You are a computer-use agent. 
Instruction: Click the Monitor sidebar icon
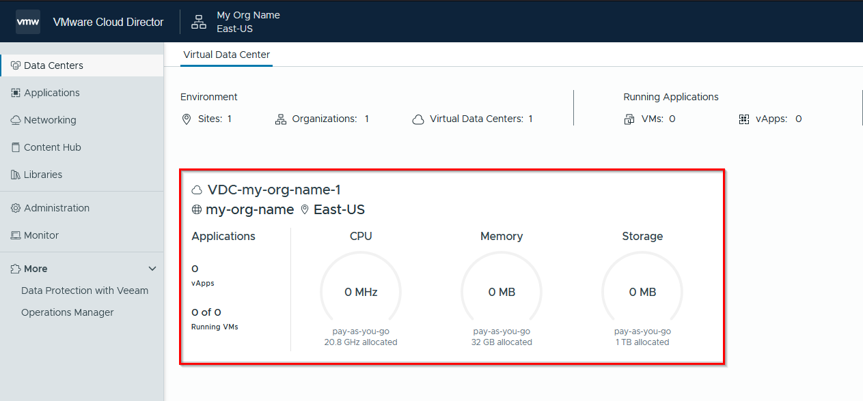coord(16,235)
